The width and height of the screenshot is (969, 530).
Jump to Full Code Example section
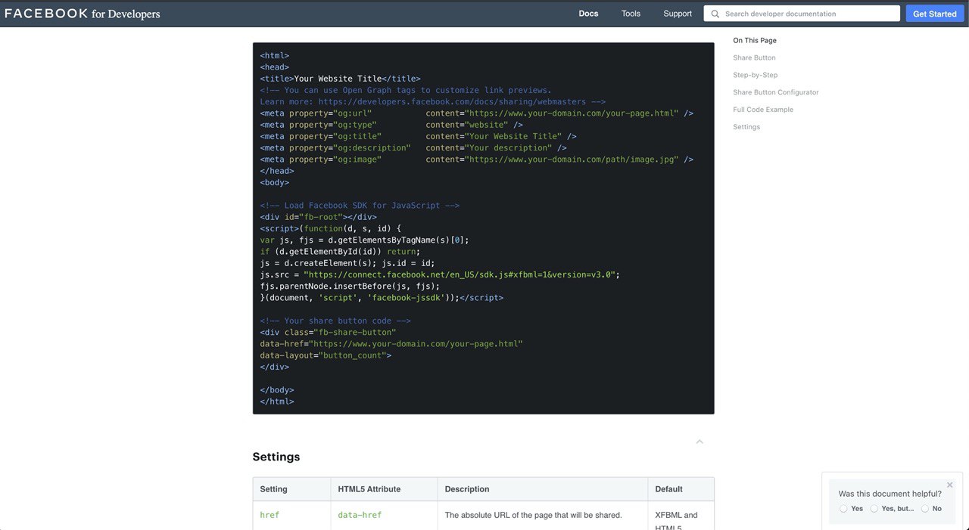coord(762,110)
